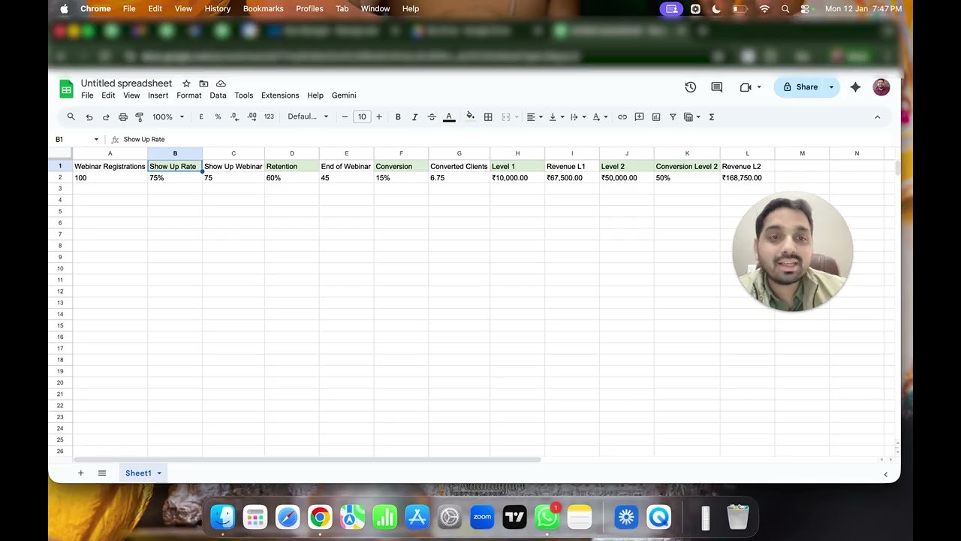Redo the last undone action

[x=106, y=117]
